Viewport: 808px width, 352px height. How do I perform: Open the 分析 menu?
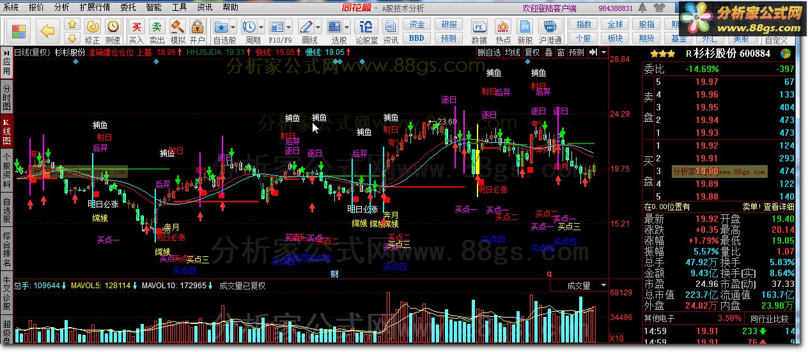62,8
